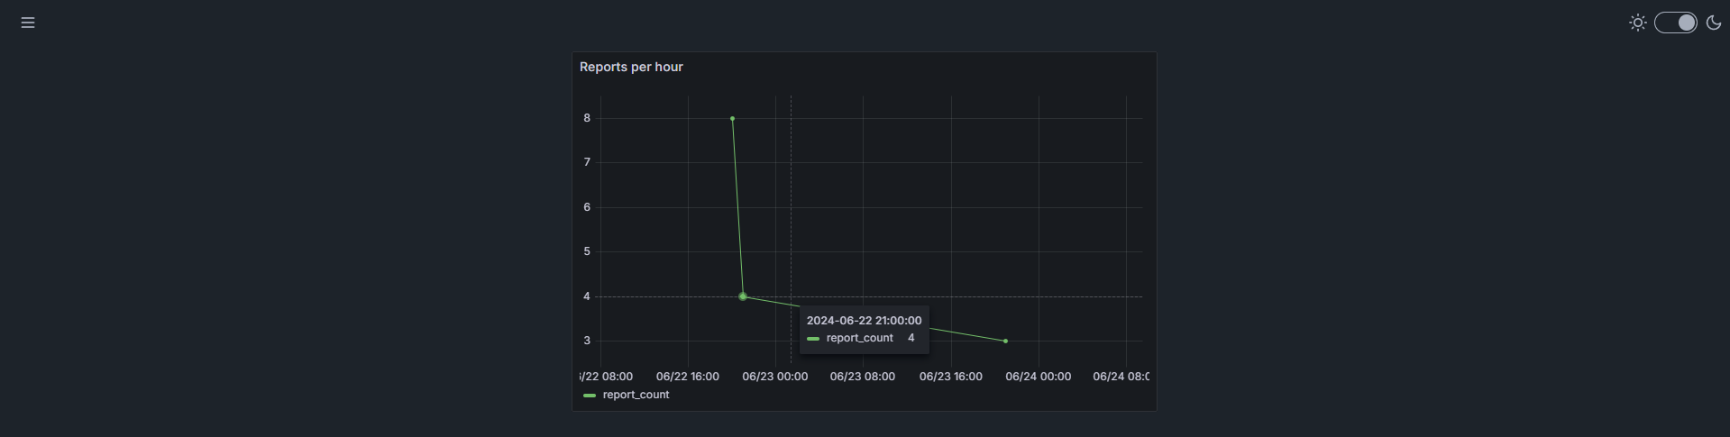Click the tooltip timestamp 2024-06-22 21:00:00
This screenshot has width=1730, height=437.
pyautogui.click(x=864, y=320)
